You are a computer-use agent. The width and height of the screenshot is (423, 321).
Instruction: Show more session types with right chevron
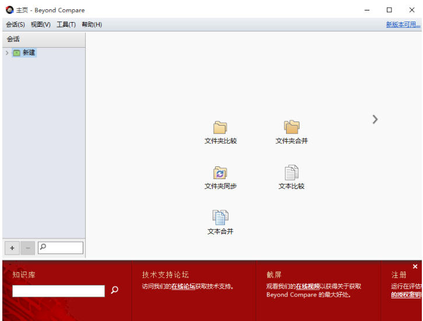[x=375, y=119]
